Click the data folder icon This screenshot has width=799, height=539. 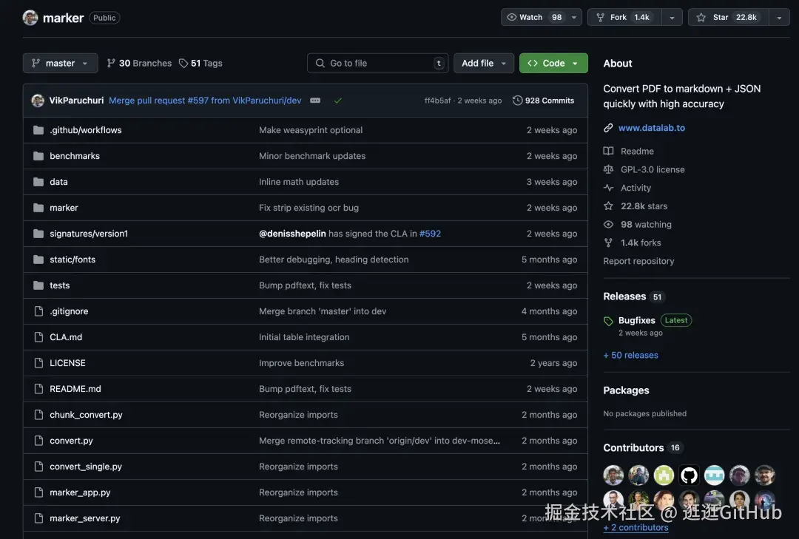[38, 182]
